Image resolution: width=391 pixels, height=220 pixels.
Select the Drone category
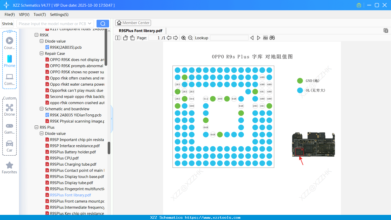tap(9, 110)
